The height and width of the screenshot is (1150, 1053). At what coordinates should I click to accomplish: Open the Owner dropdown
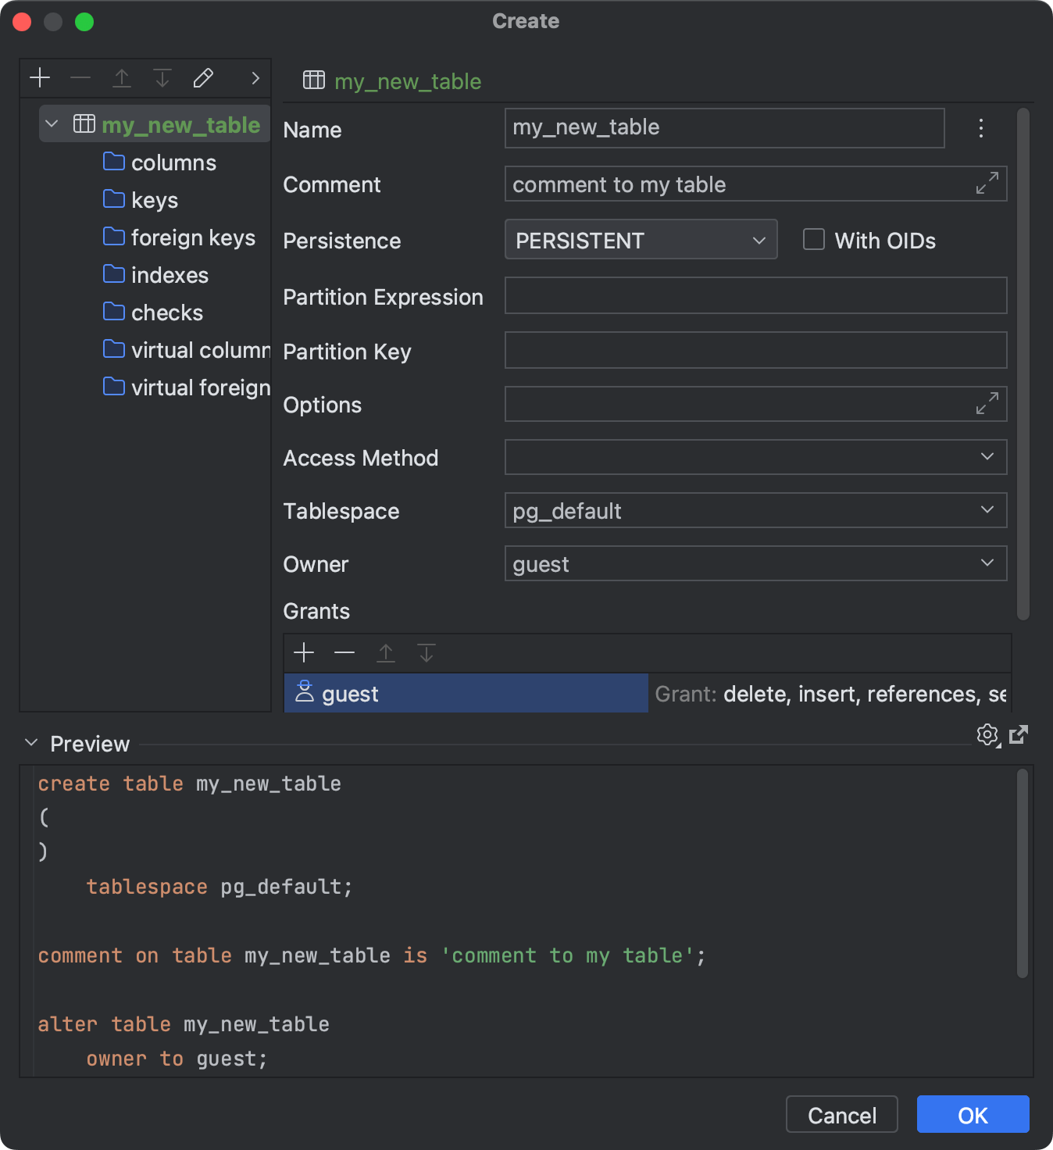pos(987,563)
